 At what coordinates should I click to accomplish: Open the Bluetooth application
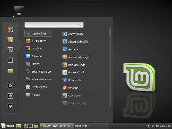click(74, 80)
